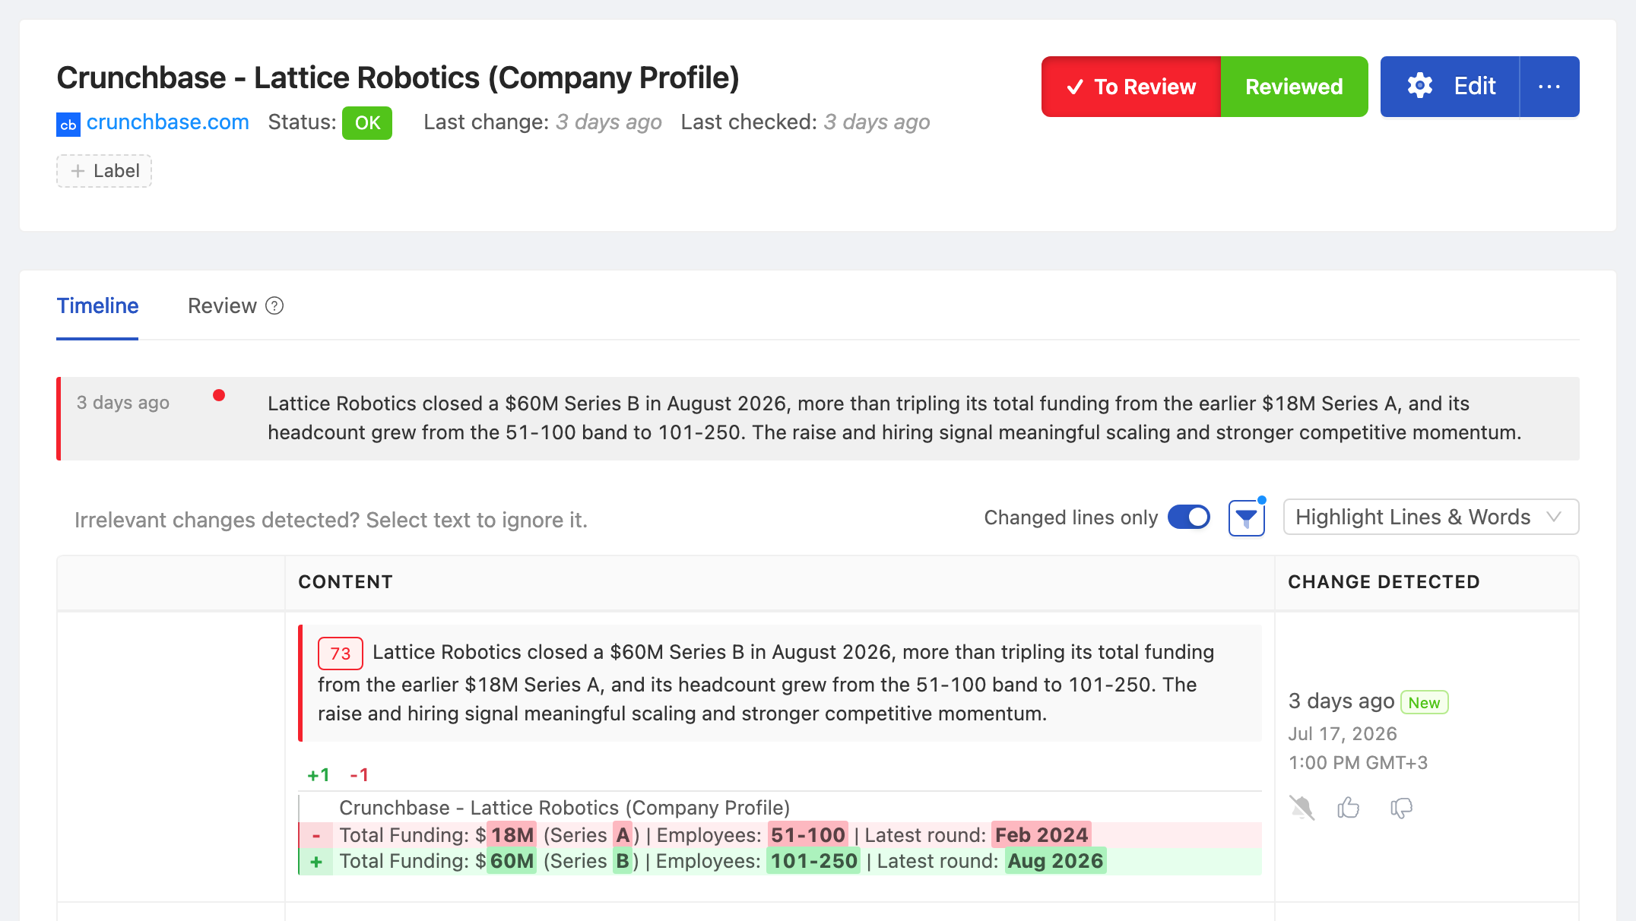Click the green OK status badge
Screen dimensions: 1636x921
pos(367,123)
